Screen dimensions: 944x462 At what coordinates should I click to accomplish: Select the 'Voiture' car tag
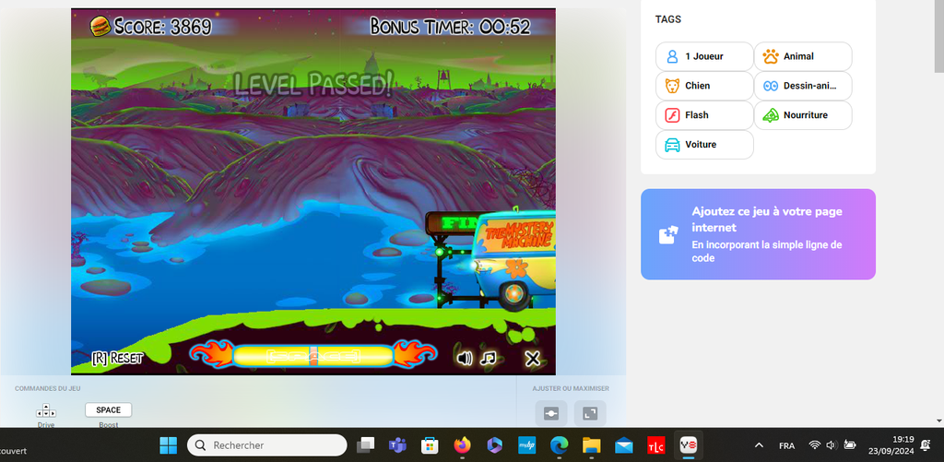[x=704, y=145]
